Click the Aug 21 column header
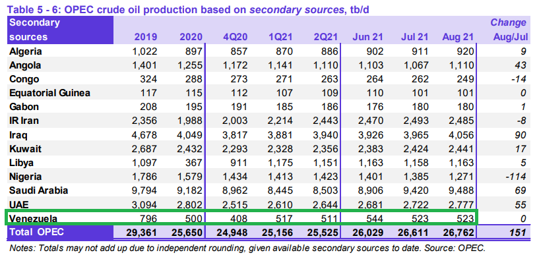Viewport: 539px width, 257px height. coord(458,37)
